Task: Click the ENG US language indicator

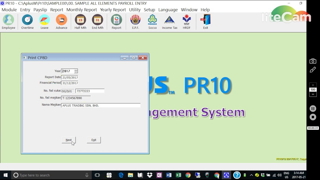Action: point(286,175)
